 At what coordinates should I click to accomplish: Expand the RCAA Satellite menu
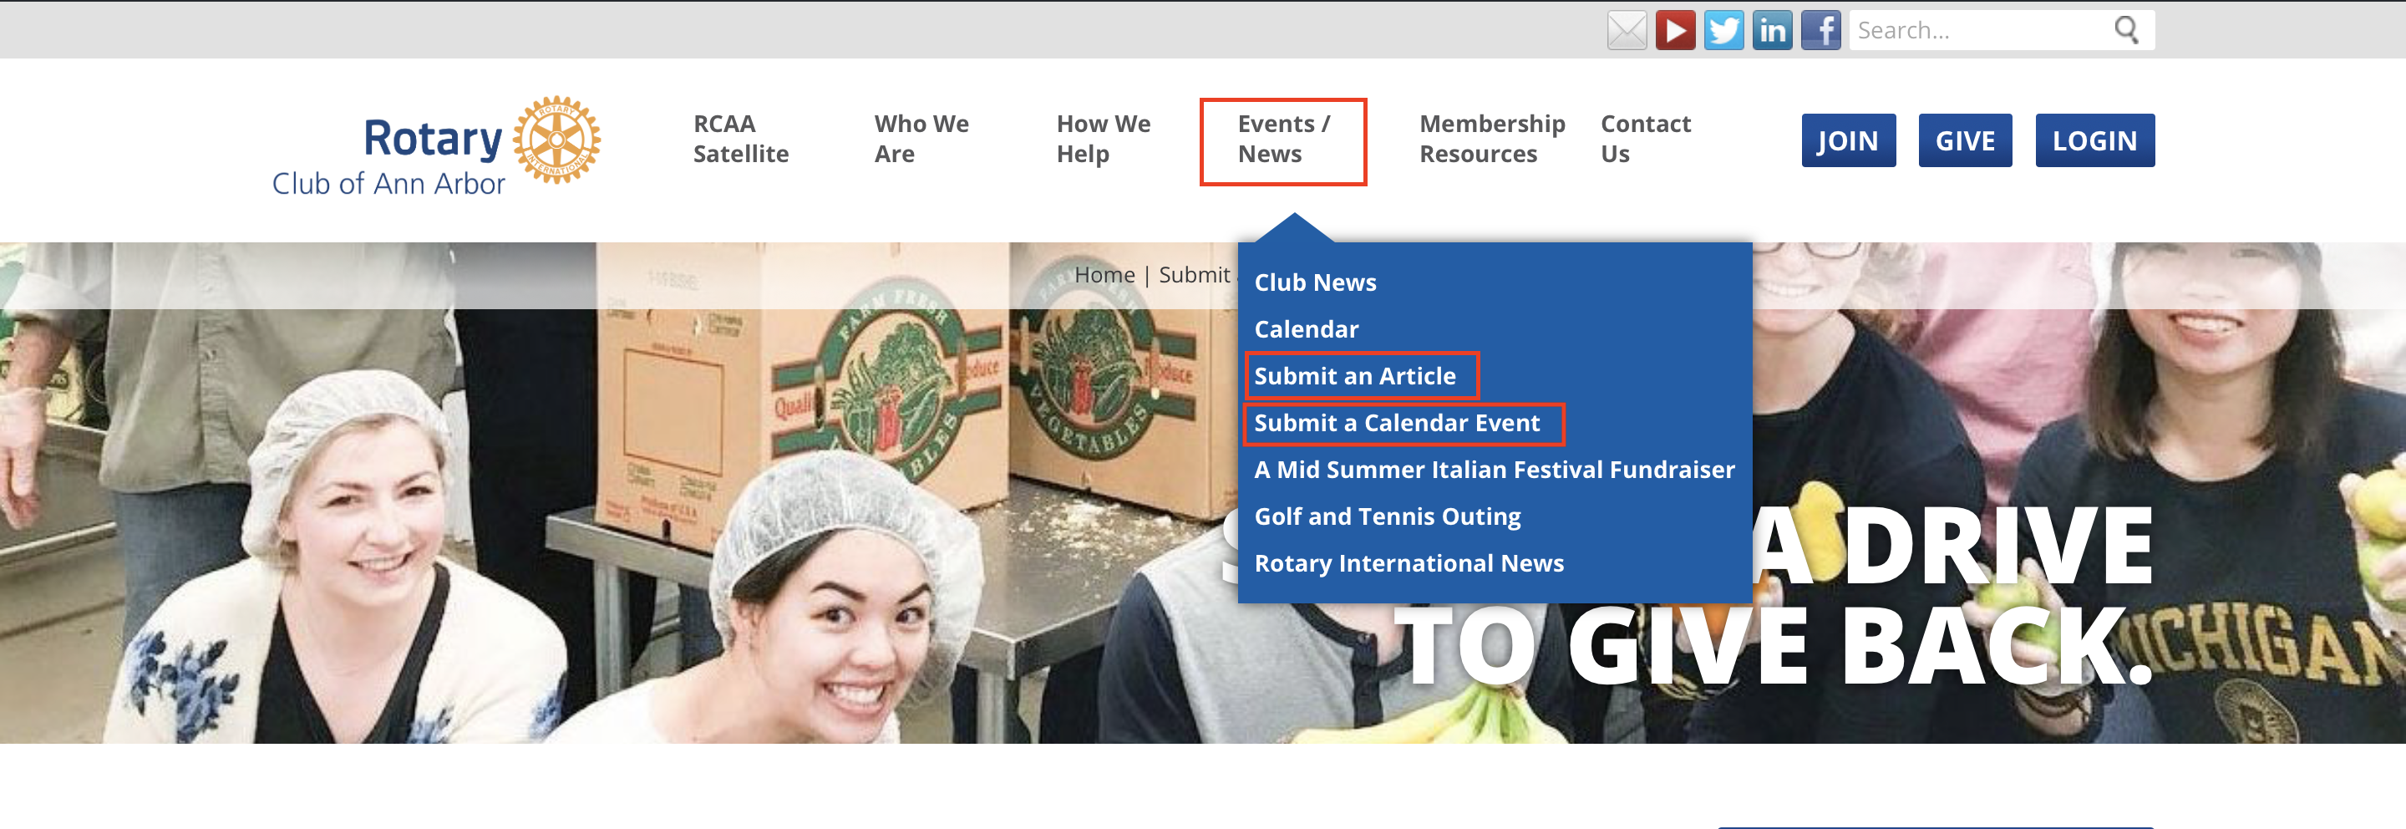coord(741,140)
